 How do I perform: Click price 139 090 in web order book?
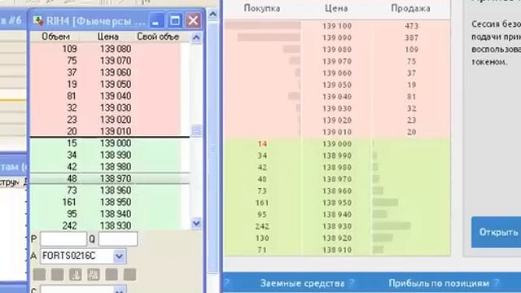336,38
